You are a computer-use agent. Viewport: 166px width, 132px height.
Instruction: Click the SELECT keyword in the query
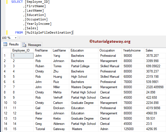pos(17,2)
